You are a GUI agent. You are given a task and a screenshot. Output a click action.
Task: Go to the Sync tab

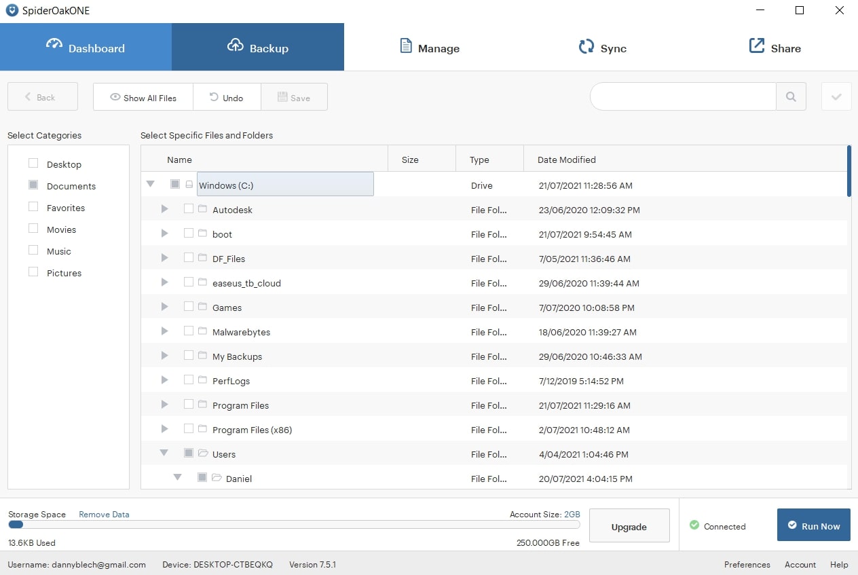tap(601, 47)
